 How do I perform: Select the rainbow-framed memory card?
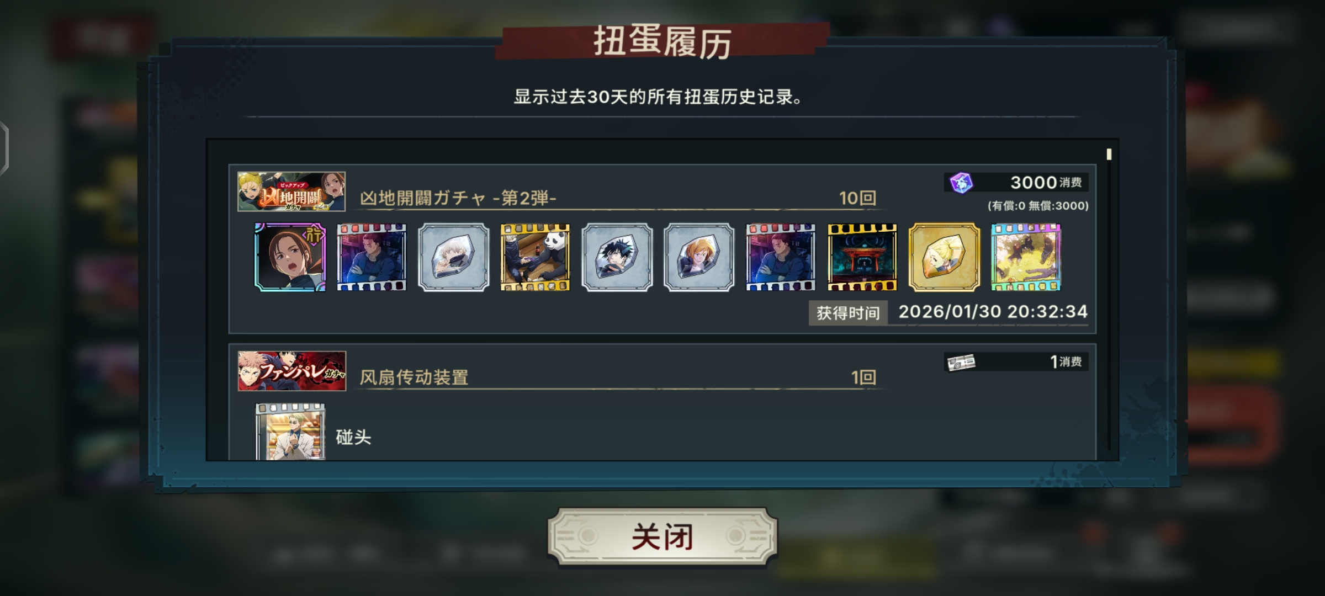pyautogui.click(x=1026, y=257)
